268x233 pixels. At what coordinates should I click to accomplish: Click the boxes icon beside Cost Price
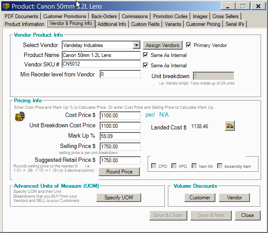[x=20, y=116]
